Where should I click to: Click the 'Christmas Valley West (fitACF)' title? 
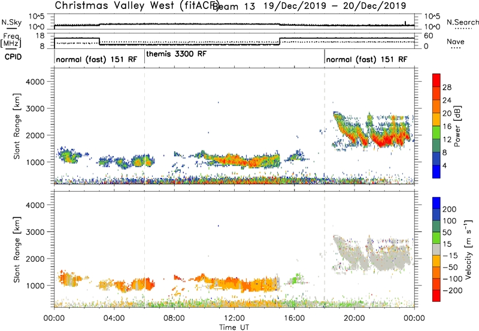[x=136, y=5]
